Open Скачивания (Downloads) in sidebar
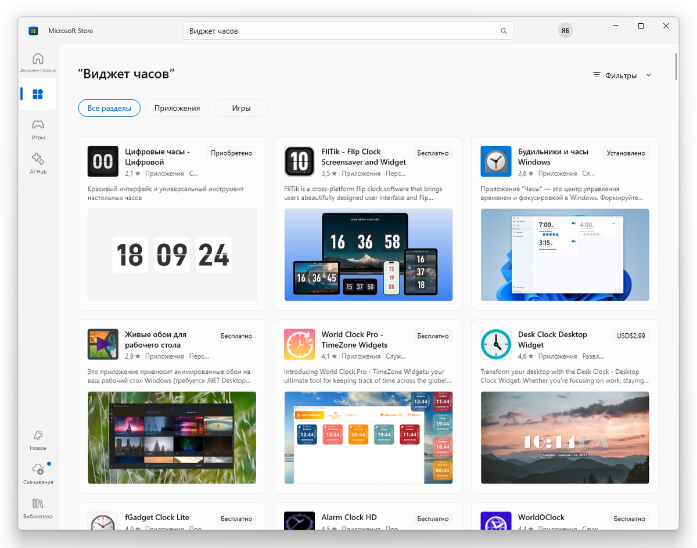The height and width of the screenshot is (548, 697). [x=38, y=474]
